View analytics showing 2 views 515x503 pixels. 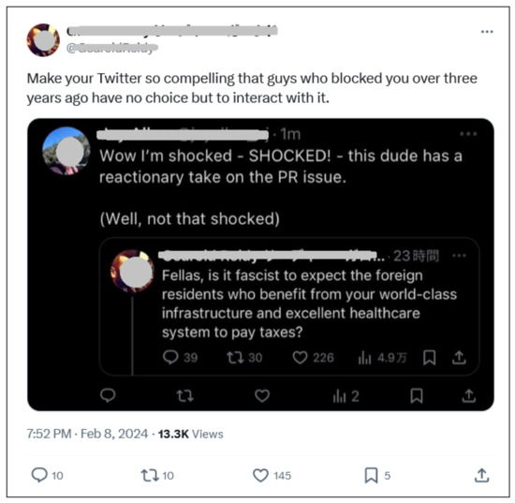pyautogui.click(x=346, y=396)
